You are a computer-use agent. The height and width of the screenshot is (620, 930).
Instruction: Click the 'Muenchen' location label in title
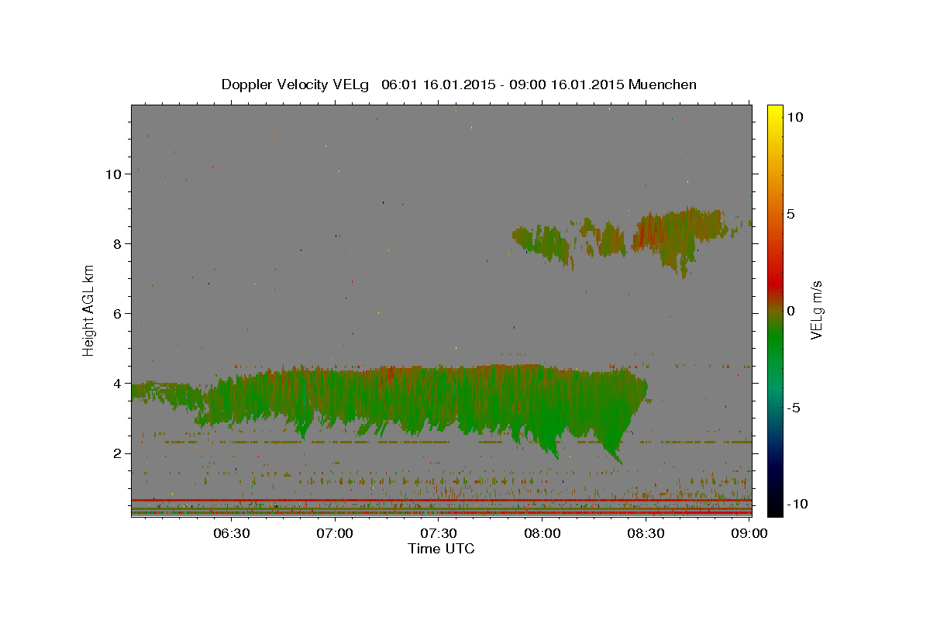(663, 84)
